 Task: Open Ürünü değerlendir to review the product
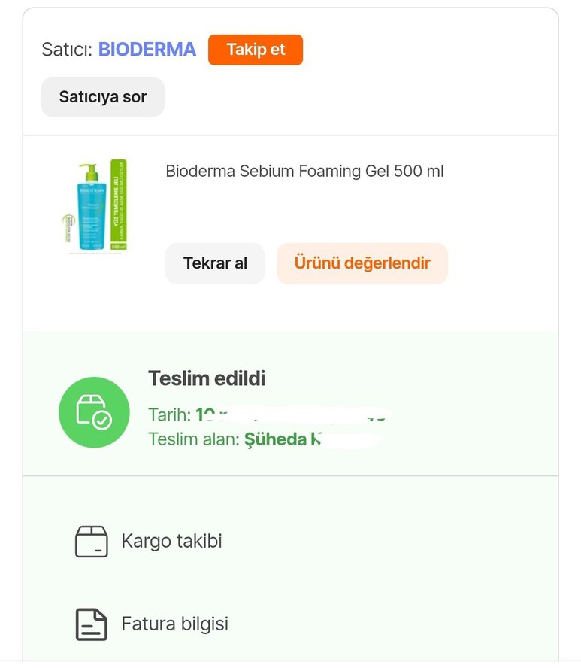tap(362, 263)
